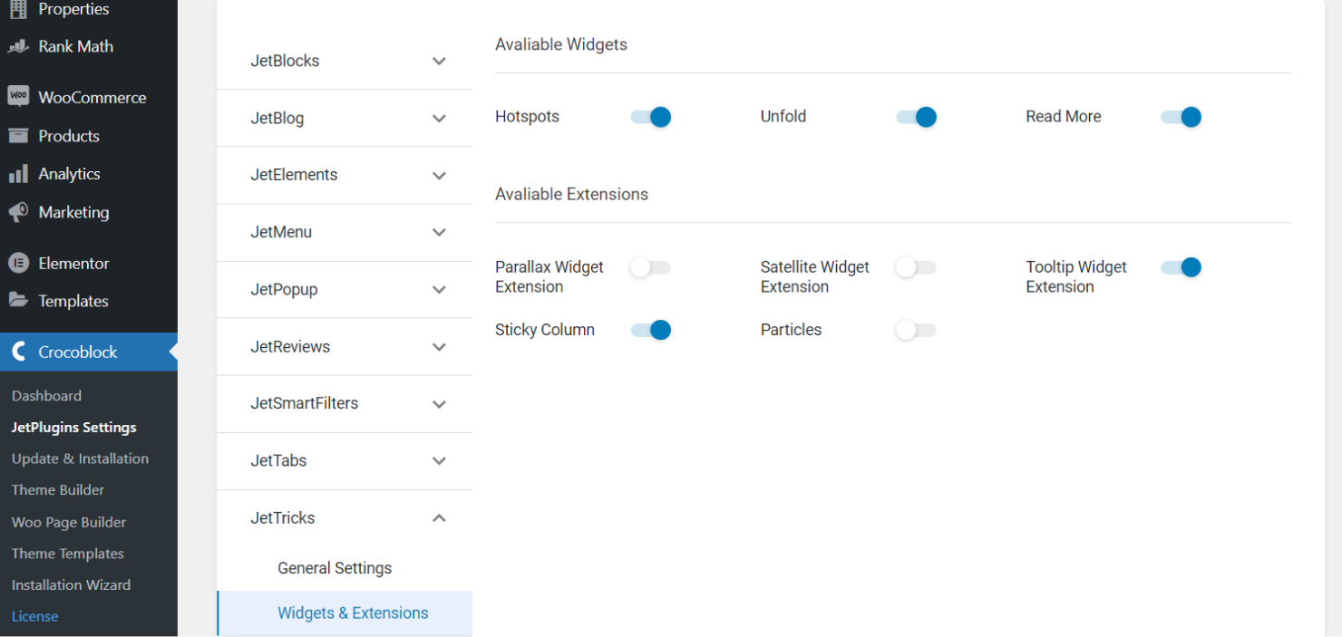Expand the JetBlocks section chevron

coord(439,62)
